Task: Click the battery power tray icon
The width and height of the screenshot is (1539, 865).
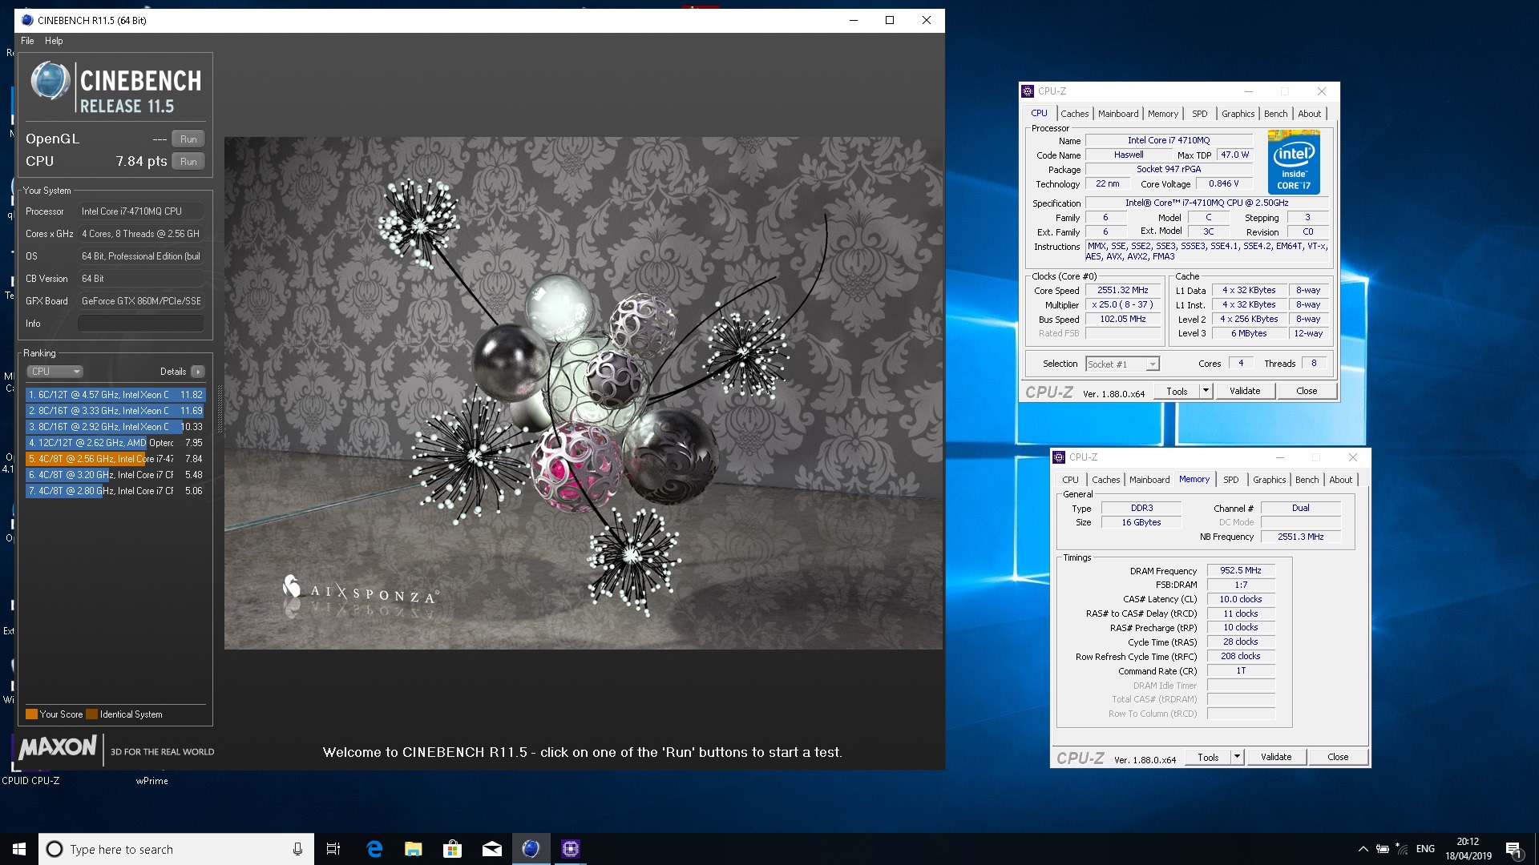Action: point(1383,849)
